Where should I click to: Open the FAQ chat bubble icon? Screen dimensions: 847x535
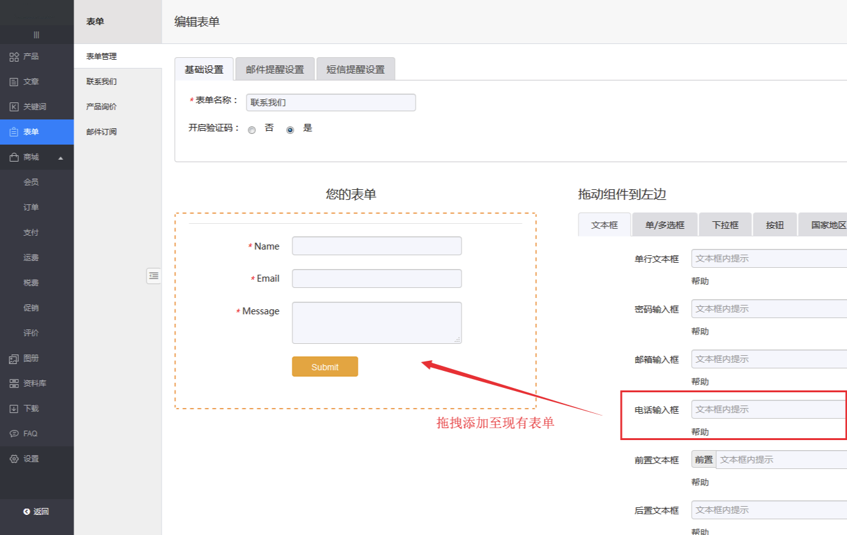point(14,434)
